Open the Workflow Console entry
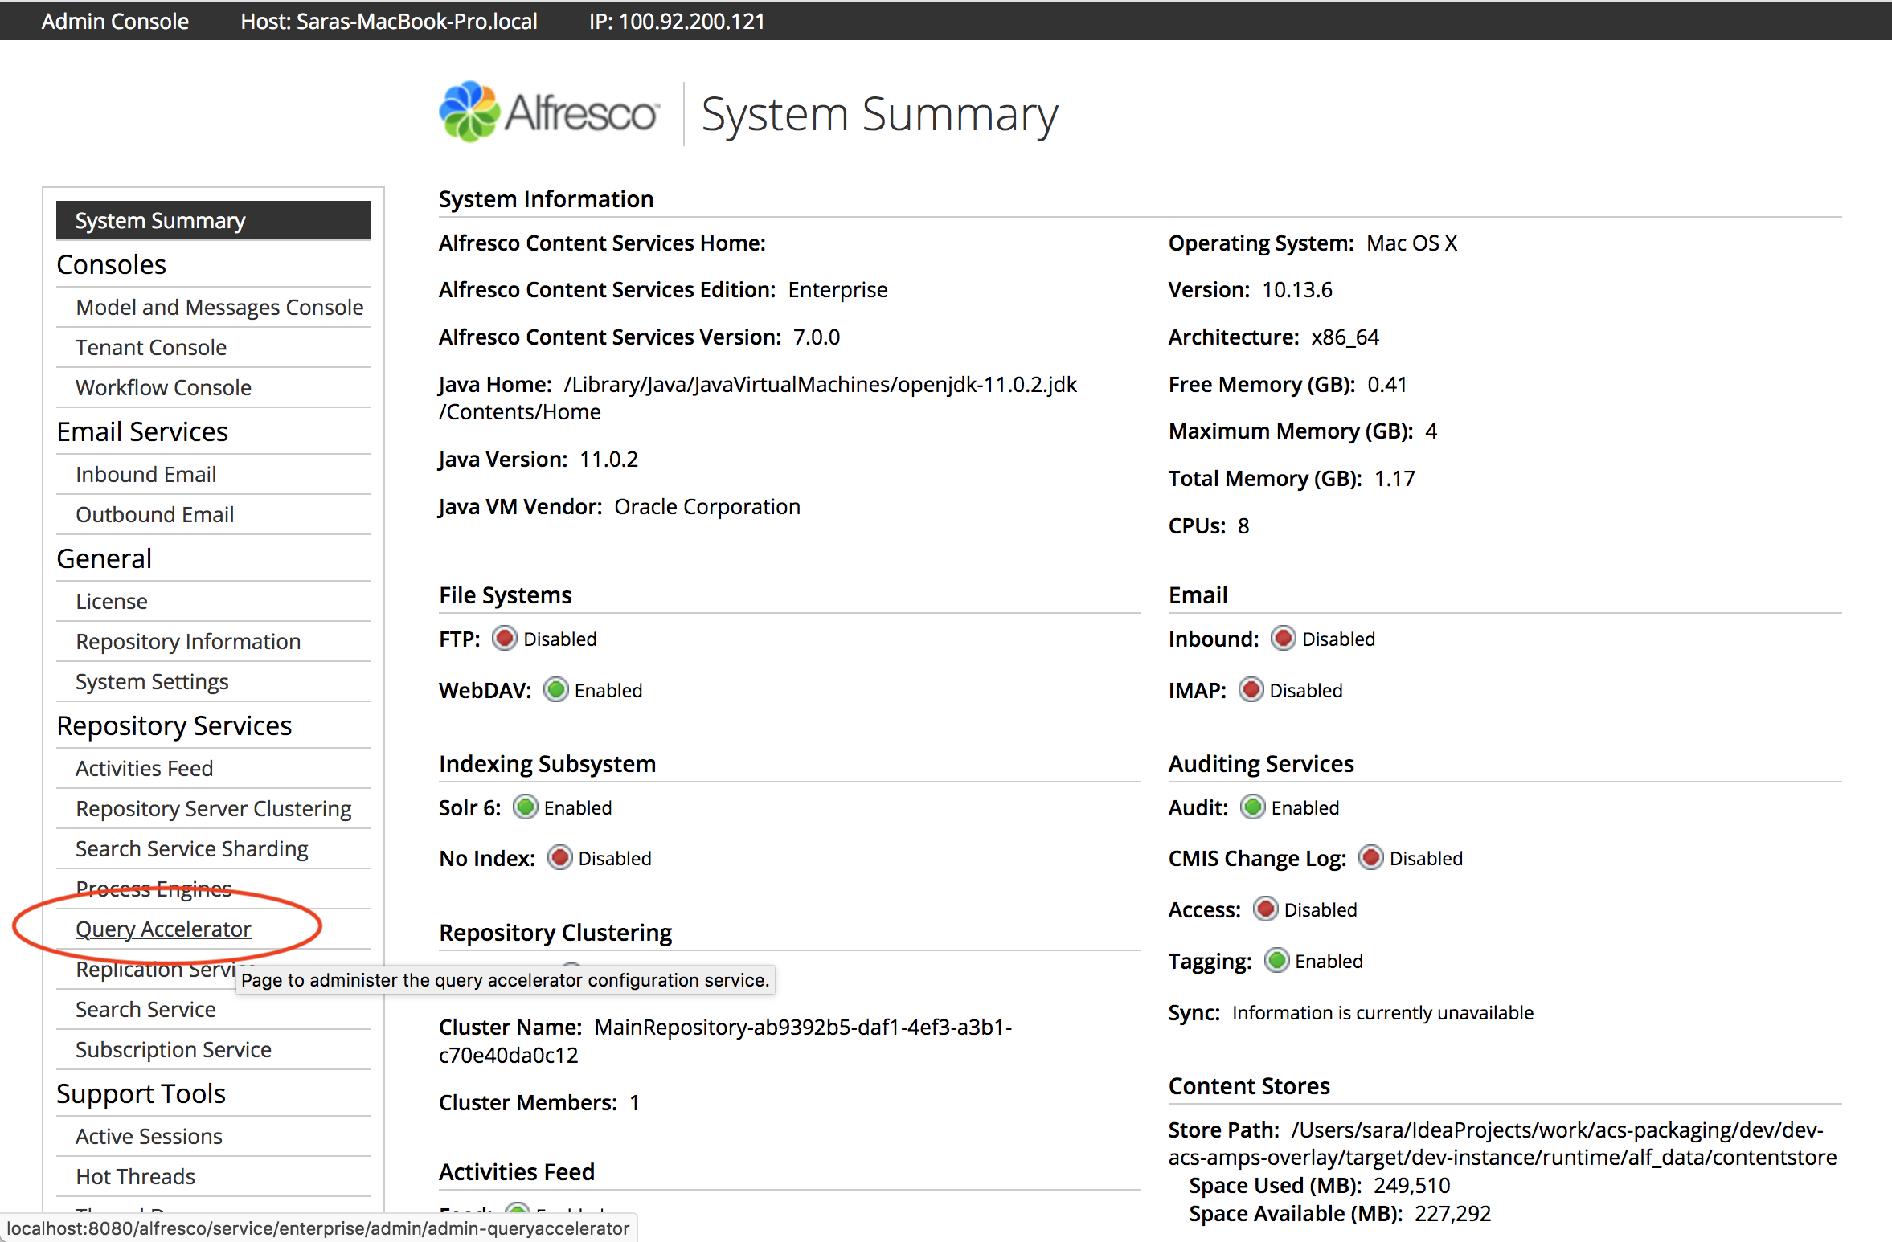The width and height of the screenshot is (1892, 1242). 162,387
